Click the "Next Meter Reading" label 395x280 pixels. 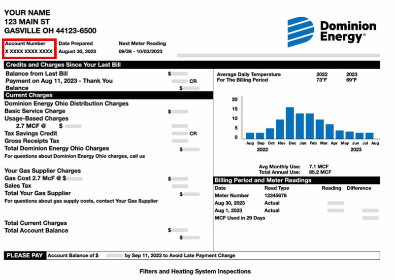[142, 43]
